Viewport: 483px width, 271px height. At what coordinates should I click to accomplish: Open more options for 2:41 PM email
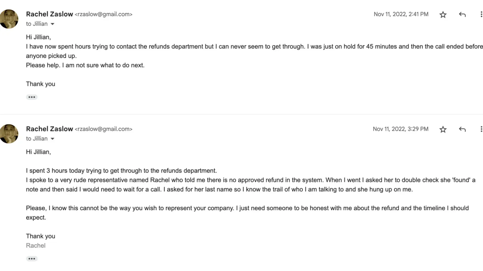(x=481, y=15)
